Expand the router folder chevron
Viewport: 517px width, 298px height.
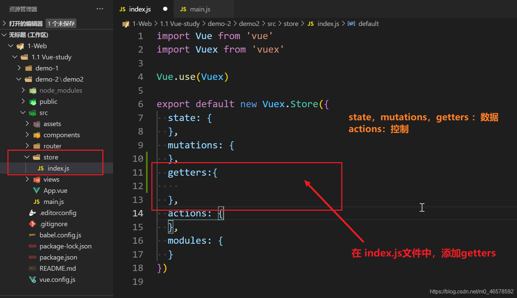coord(27,146)
